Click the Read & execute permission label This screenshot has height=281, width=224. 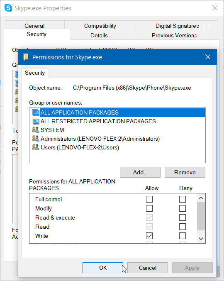55,217
